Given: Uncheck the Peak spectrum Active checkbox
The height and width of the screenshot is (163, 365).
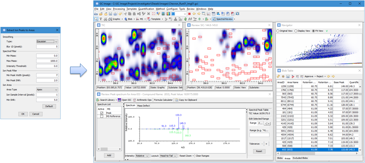Looking at the screenshot, I should pos(102,113).
